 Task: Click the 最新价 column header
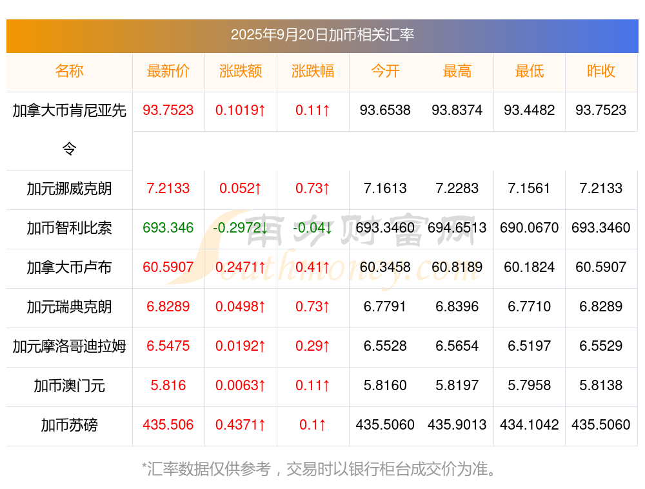click(168, 71)
